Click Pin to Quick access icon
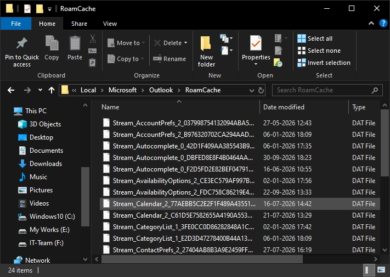 coord(21,43)
